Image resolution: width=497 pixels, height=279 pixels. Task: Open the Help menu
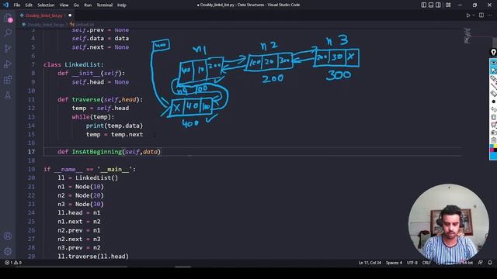pyautogui.click(x=122, y=5)
